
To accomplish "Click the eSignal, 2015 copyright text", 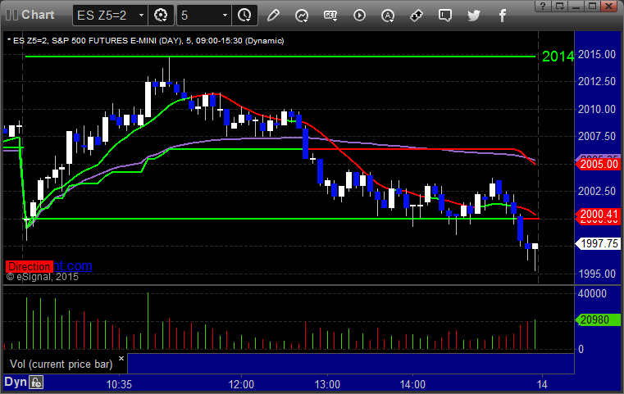I will click(43, 277).
